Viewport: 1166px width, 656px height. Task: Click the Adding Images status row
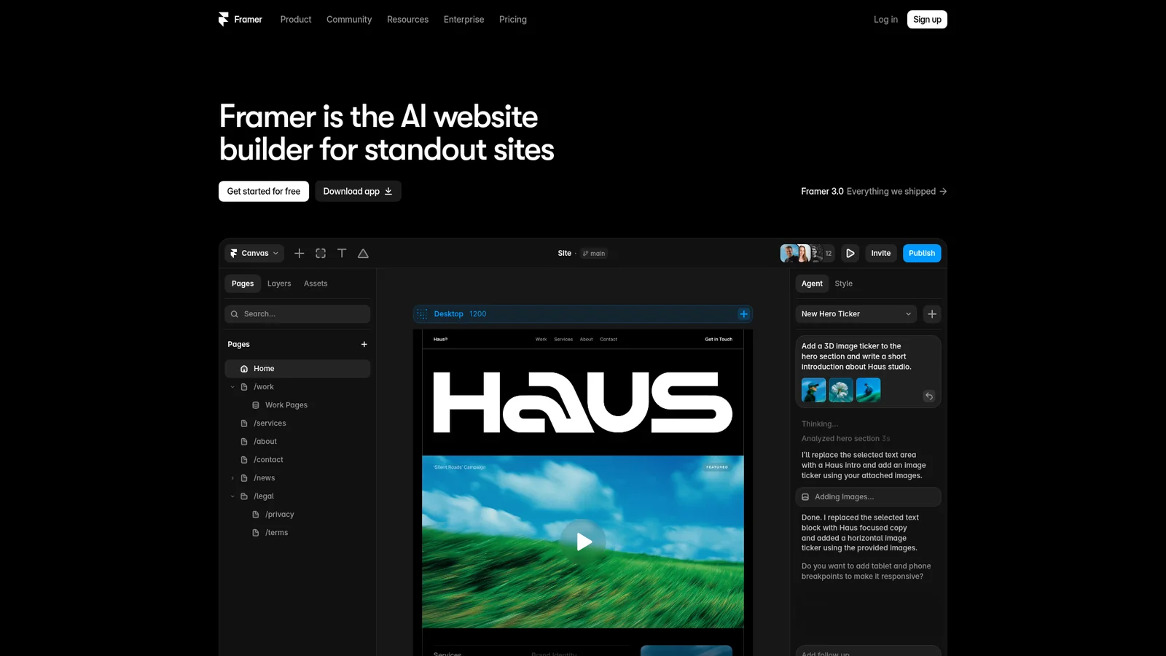click(x=868, y=497)
